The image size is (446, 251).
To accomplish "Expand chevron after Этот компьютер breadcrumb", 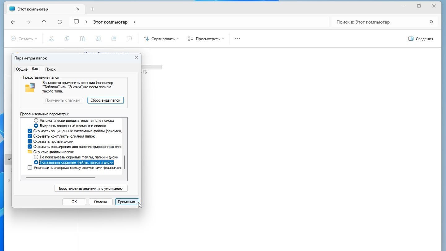I will pos(134,22).
